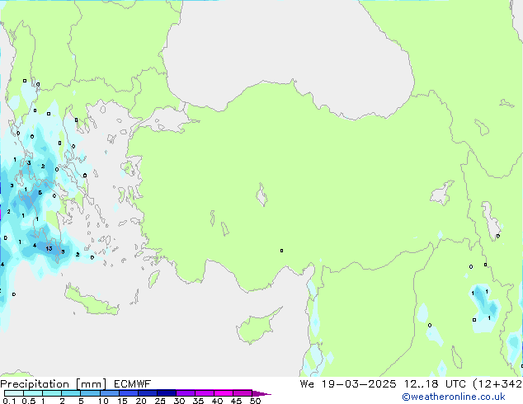Click the '12..18 UTC' time text

[435, 384]
